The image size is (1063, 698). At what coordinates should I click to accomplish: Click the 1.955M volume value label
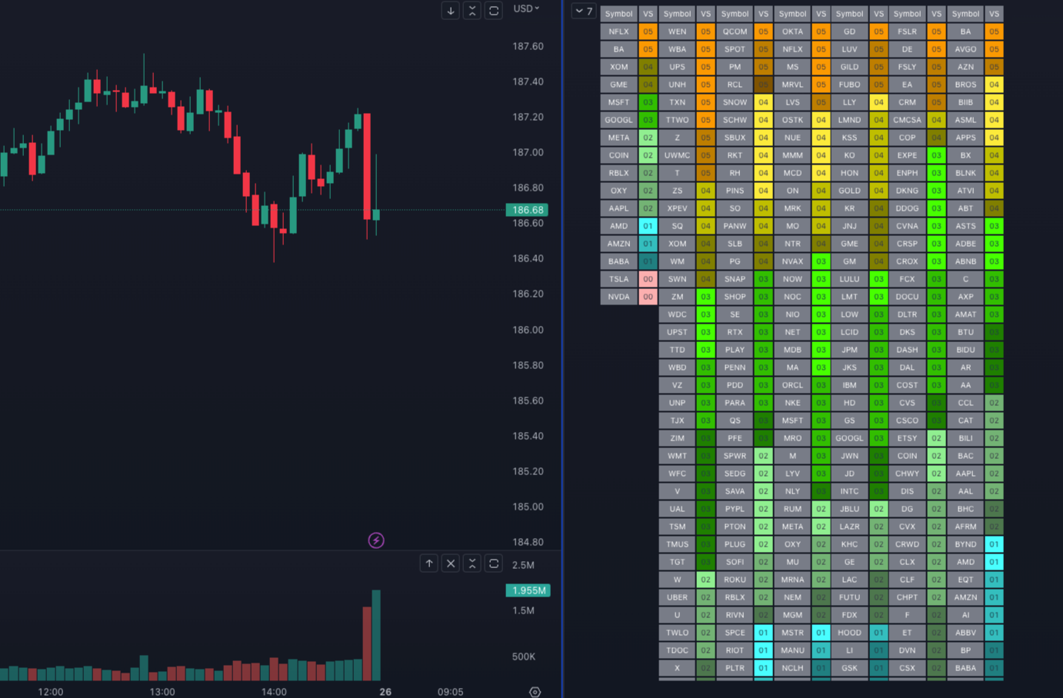[528, 590]
